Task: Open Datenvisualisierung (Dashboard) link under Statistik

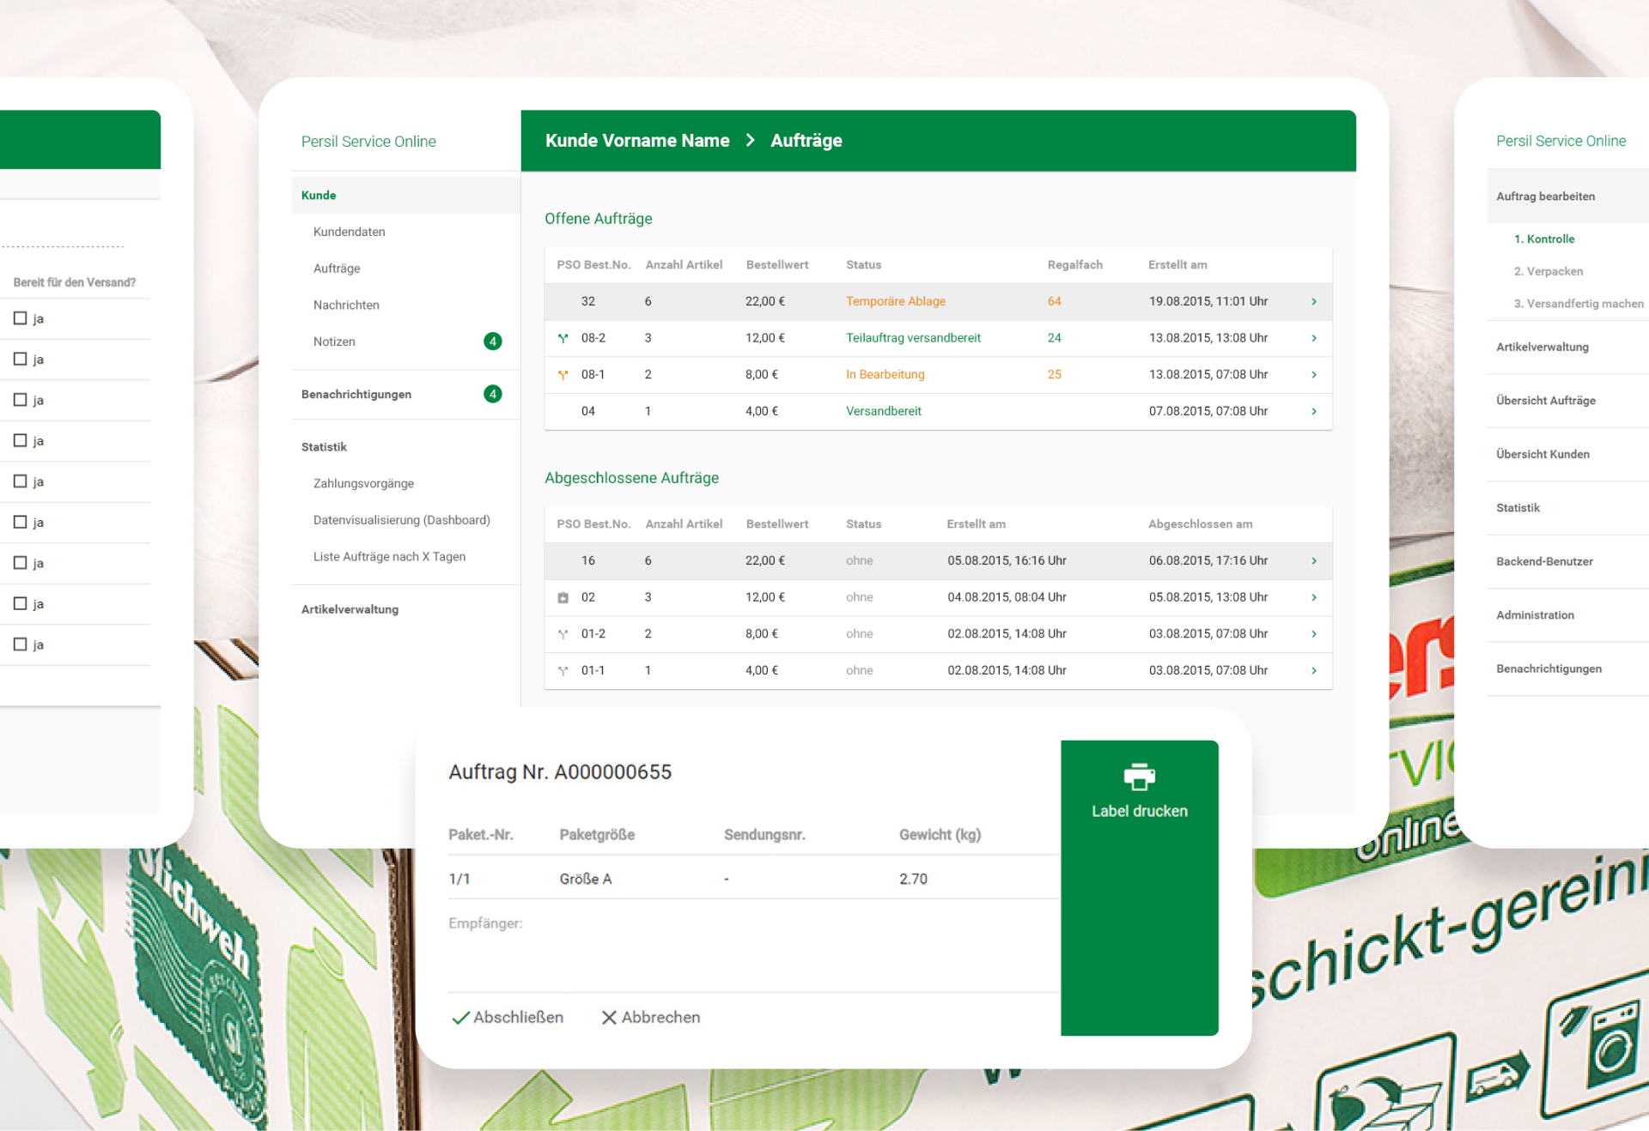Action: [401, 520]
